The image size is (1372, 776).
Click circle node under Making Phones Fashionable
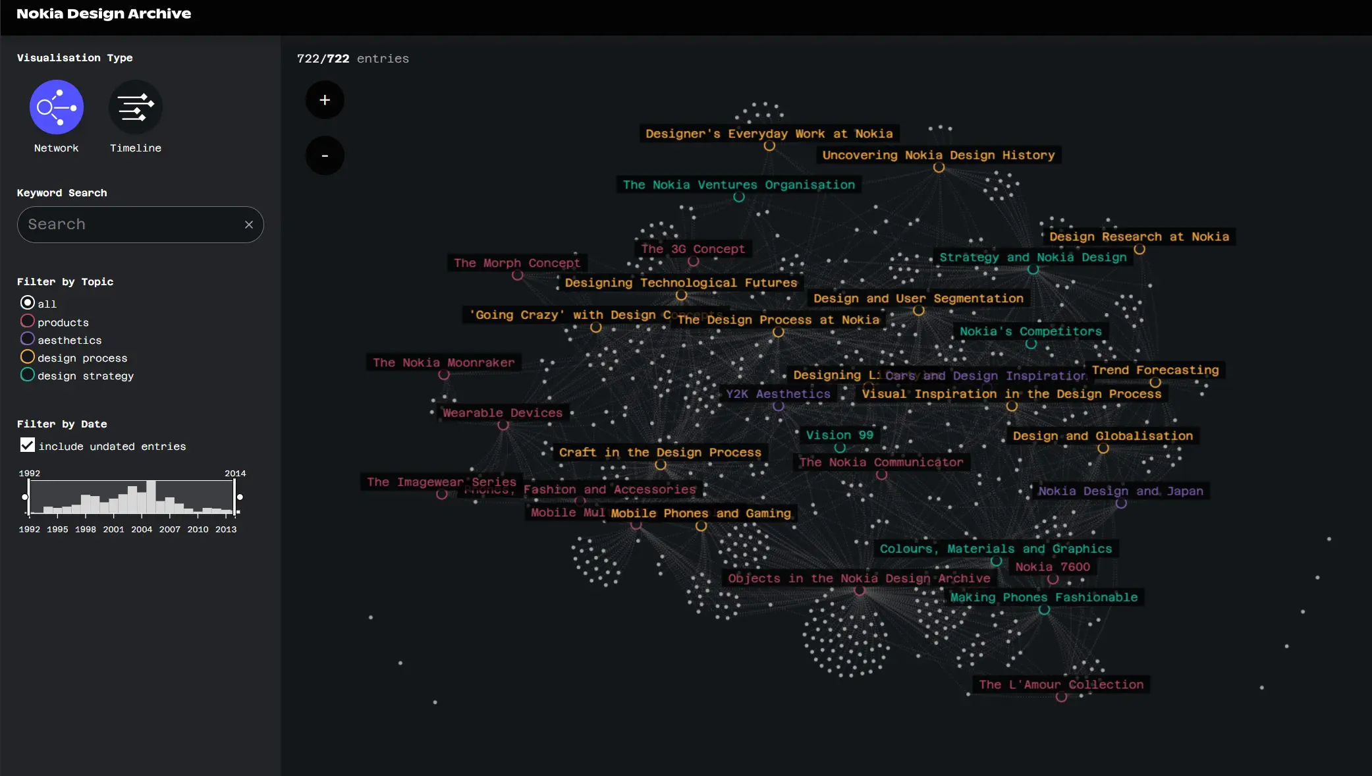point(1045,610)
